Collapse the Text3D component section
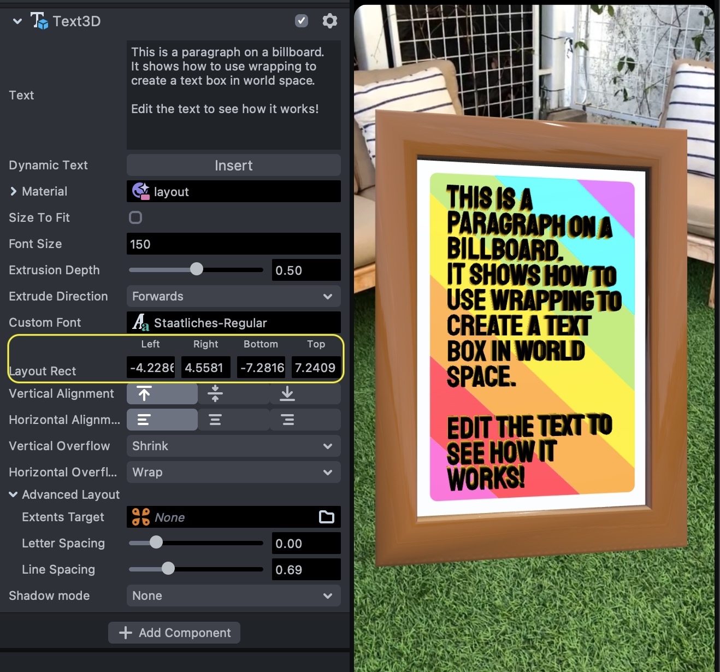720x672 pixels. pyautogui.click(x=17, y=21)
